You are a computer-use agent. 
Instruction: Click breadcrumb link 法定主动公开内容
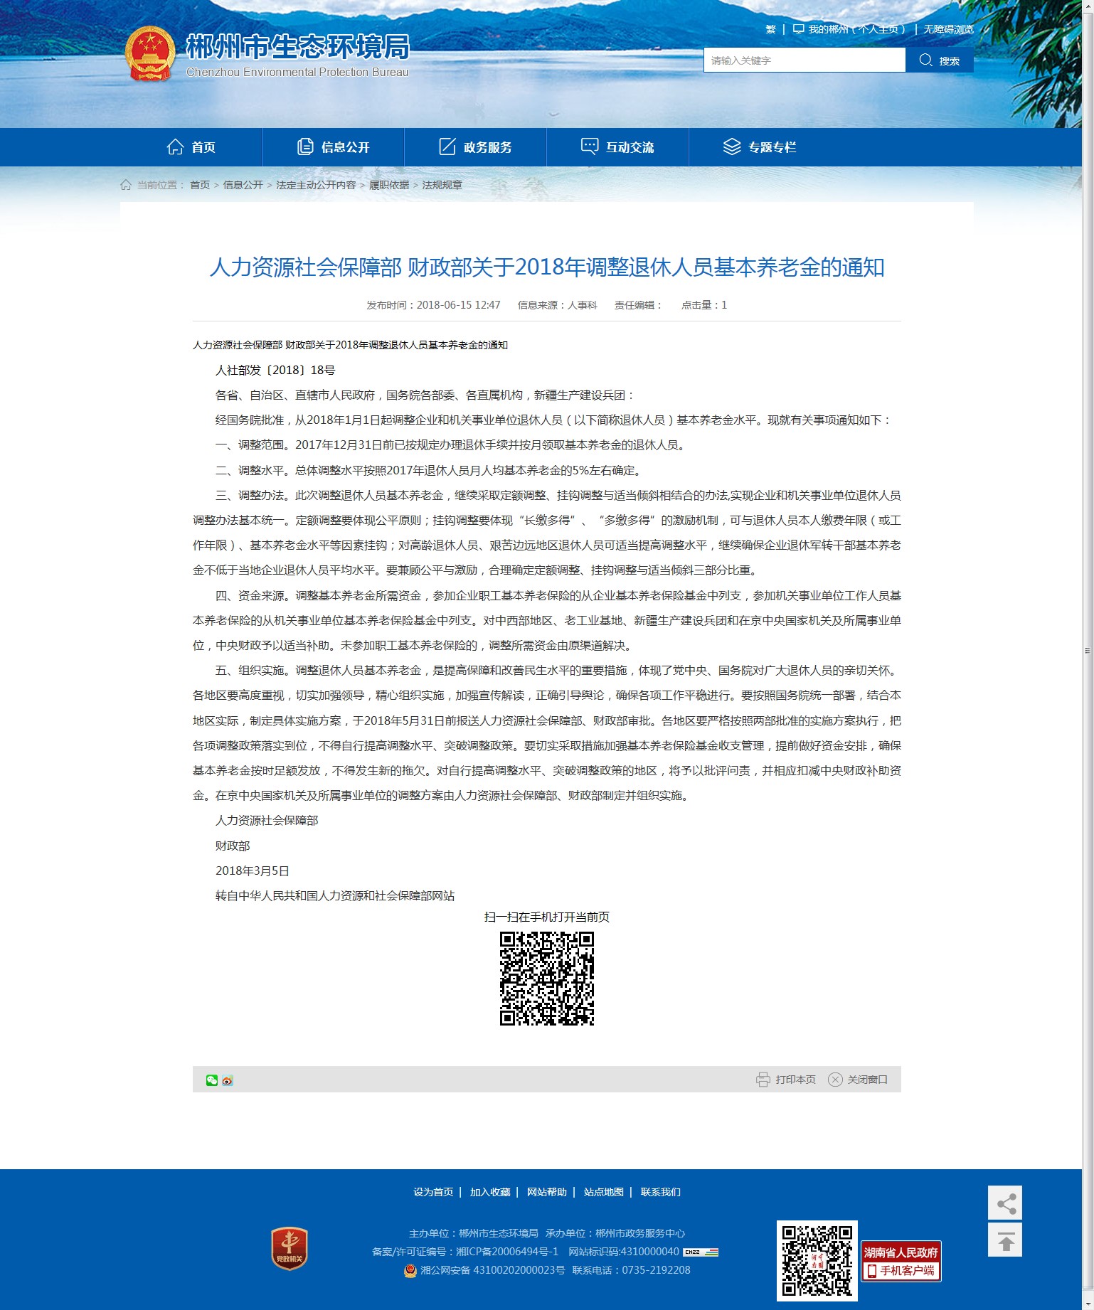click(x=316, y=185)
